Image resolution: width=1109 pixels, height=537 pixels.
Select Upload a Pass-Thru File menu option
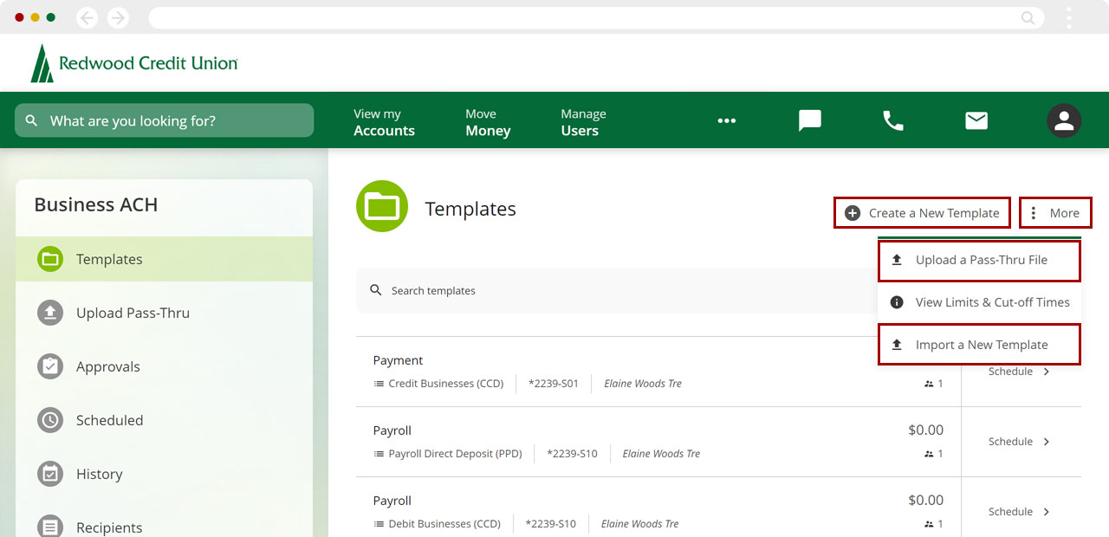pos(979,260)
